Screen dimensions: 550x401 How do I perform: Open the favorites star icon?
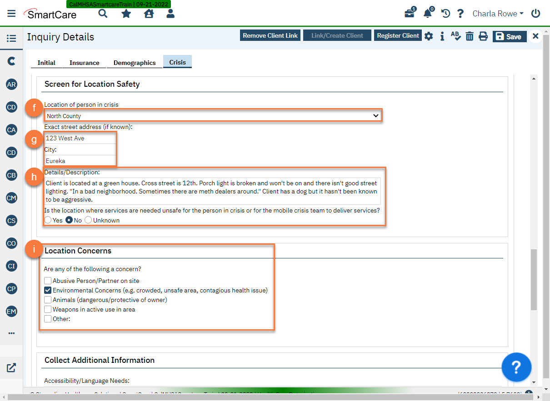click(126, 14)
